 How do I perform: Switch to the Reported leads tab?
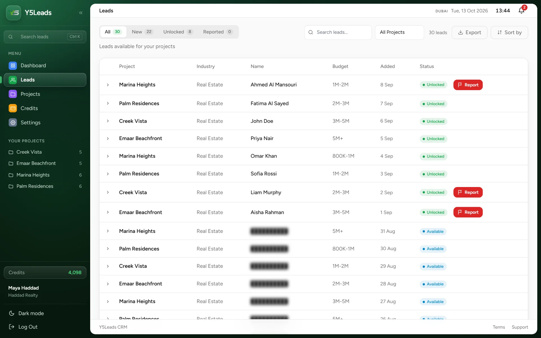point(218,32)
